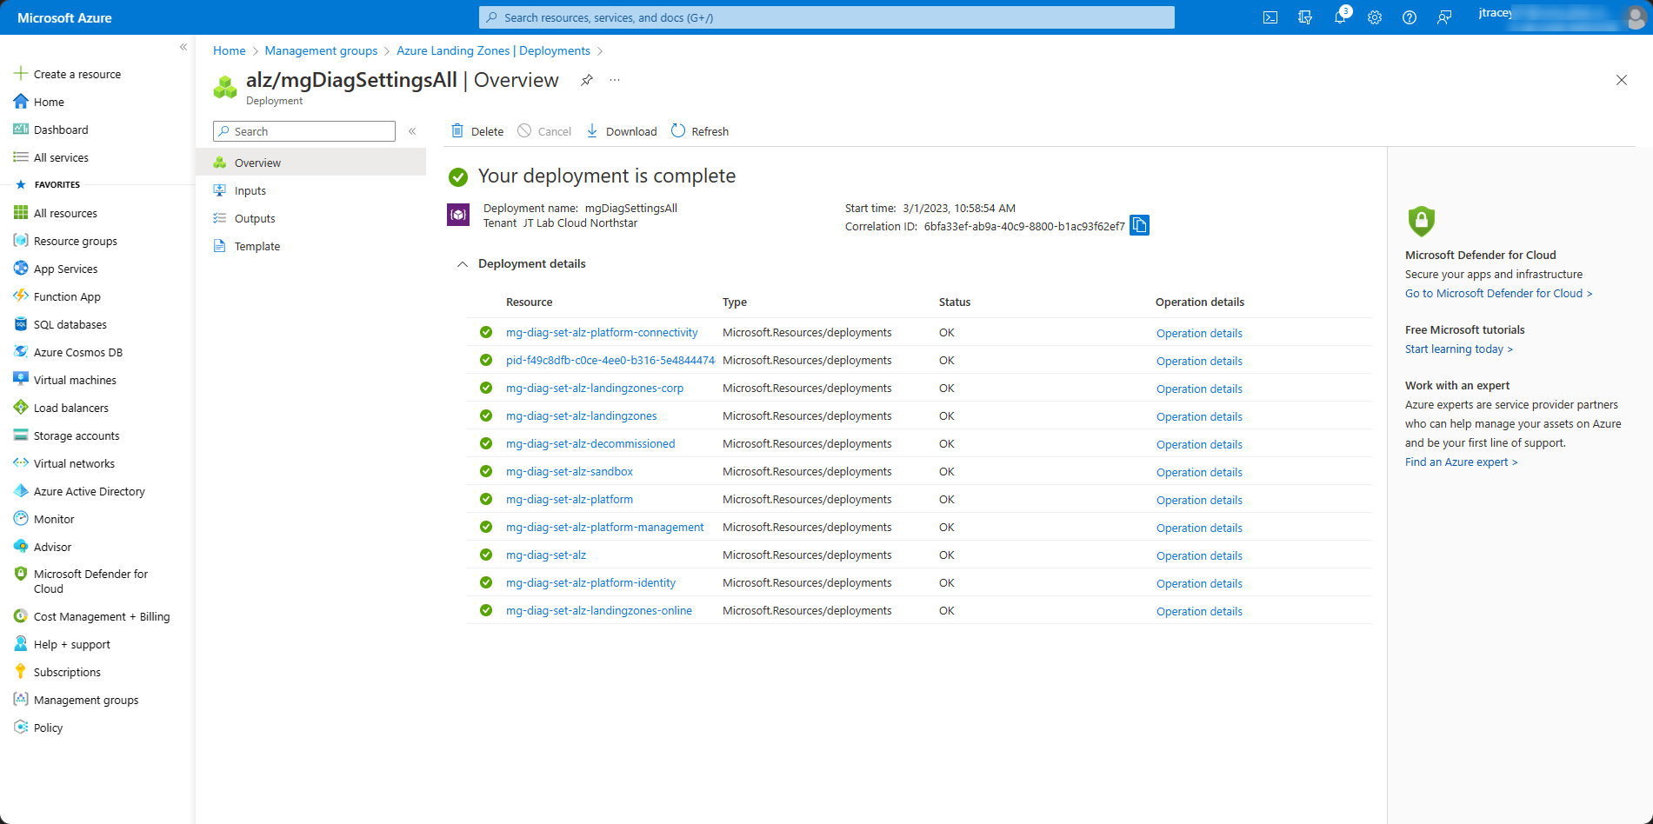The width and height of the screenshot is (1653, 824).
Task: Collapse the left navigation sidebar with the double chevron
Action: [183, 47]
